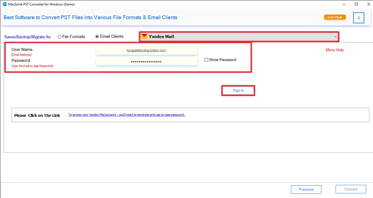
Task: Click the Saves/Backup/Migrate As label
Action: 27,37
